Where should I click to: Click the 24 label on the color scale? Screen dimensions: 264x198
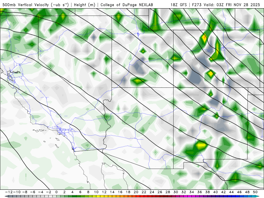pyautogui.click(x=152, y=192)
